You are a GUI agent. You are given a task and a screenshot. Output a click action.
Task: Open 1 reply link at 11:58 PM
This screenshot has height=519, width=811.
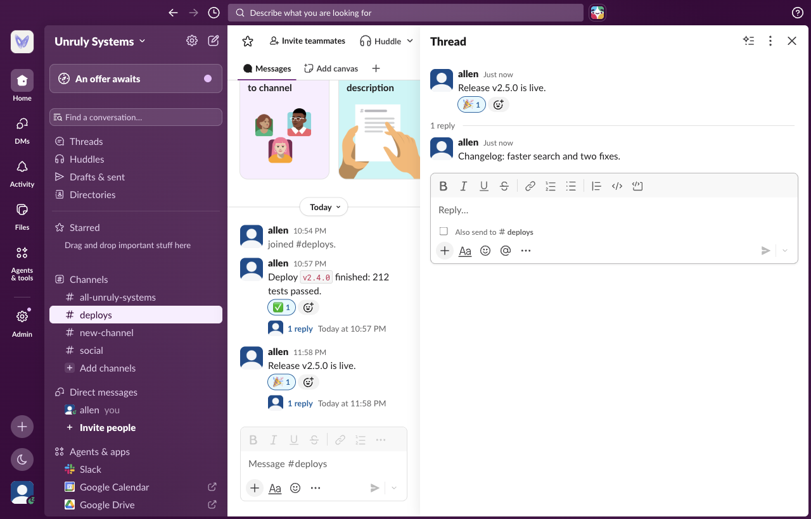point(300,403)
